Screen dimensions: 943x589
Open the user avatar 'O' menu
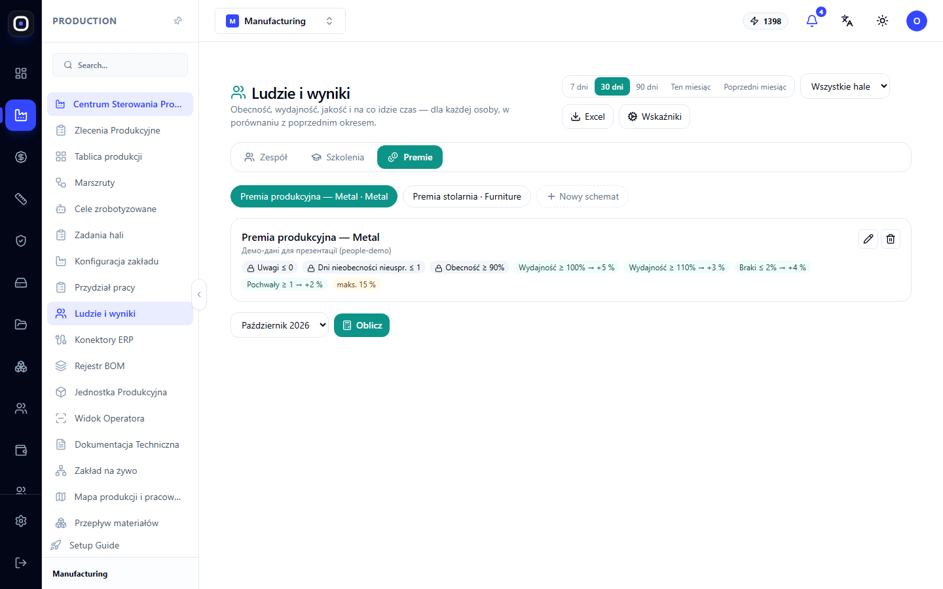917,21
